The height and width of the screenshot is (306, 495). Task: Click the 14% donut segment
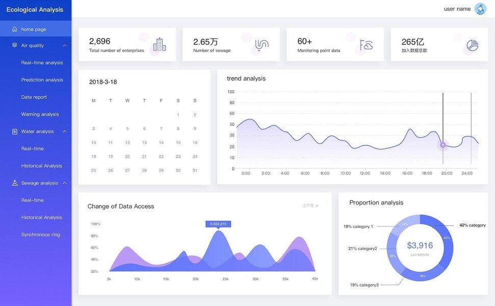pos(405,224)
